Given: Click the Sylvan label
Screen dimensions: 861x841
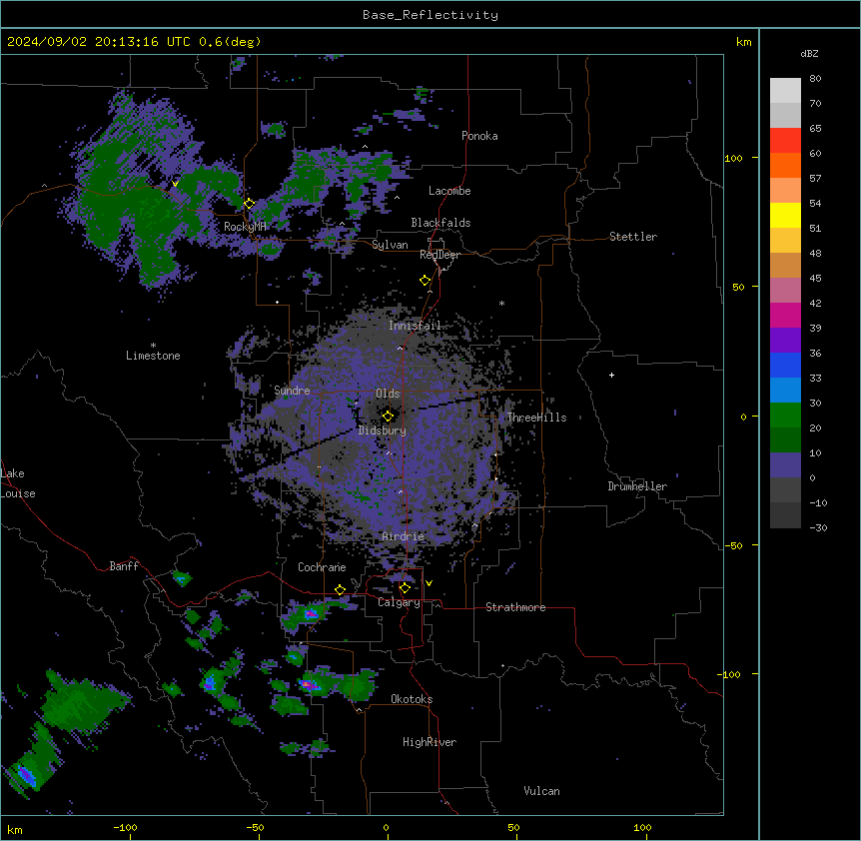Looking at the screenshot, I should click(x=390, y=245).
